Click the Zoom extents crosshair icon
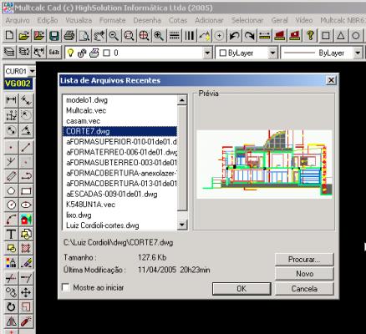The width and height of the screenshot is (366, 334). 144,36
